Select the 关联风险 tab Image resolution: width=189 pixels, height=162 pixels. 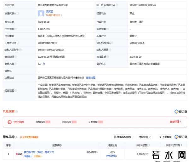[x=68, y=122]
